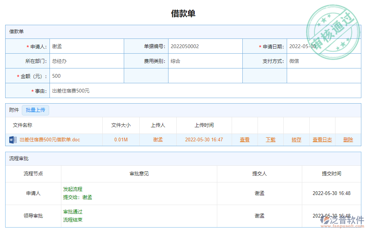Image resolution: width=368 pixels, height=232 pixels.
Task: Open the 出差住宿费500元借款单.doc file link
Action: (50, 140)
